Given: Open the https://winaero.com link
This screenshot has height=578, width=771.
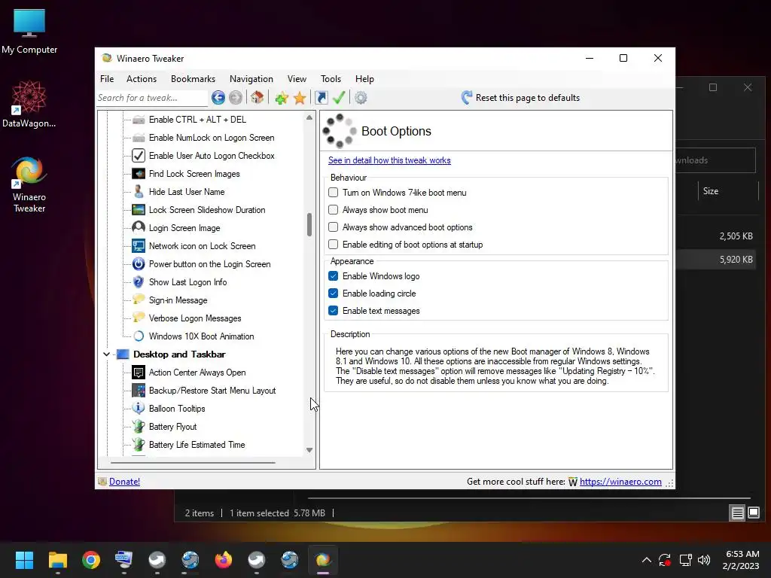Looking at the screenshot, I should tap(620, 481).
